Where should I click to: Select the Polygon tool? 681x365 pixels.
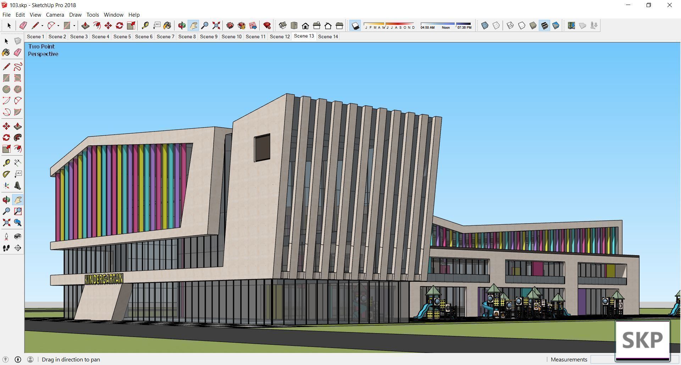(x=17, y=89)
